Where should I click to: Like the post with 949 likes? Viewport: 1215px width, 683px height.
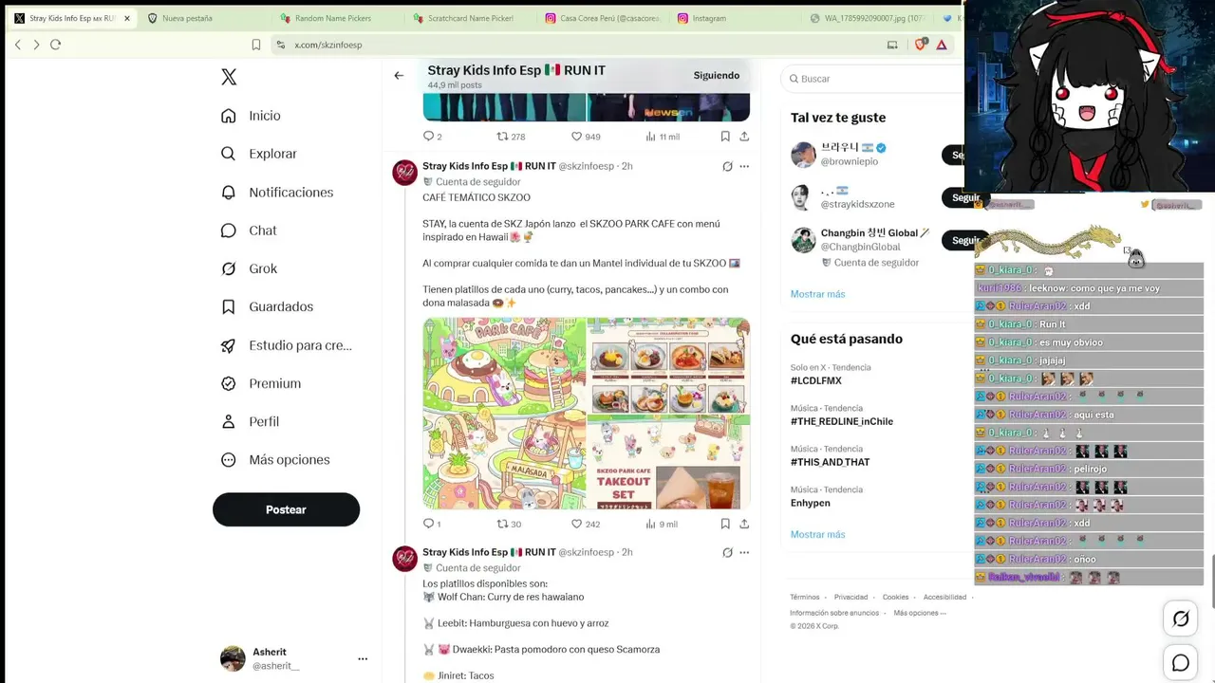point(586,137)
